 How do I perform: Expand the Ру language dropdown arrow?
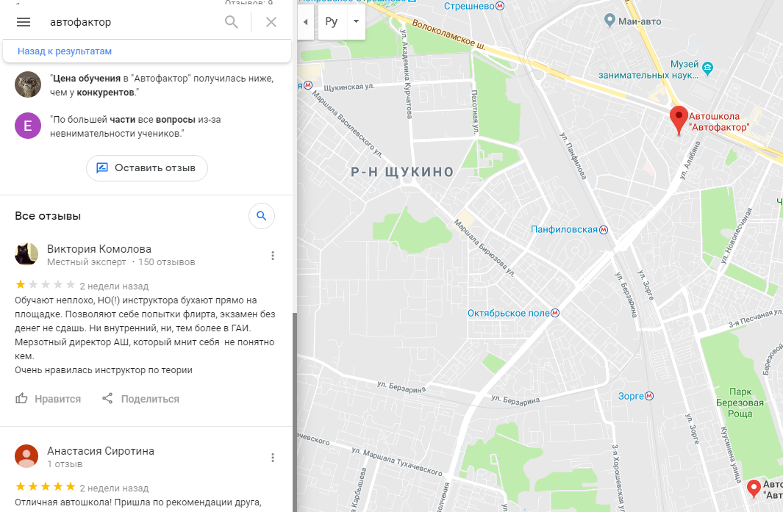coord(356,21)
